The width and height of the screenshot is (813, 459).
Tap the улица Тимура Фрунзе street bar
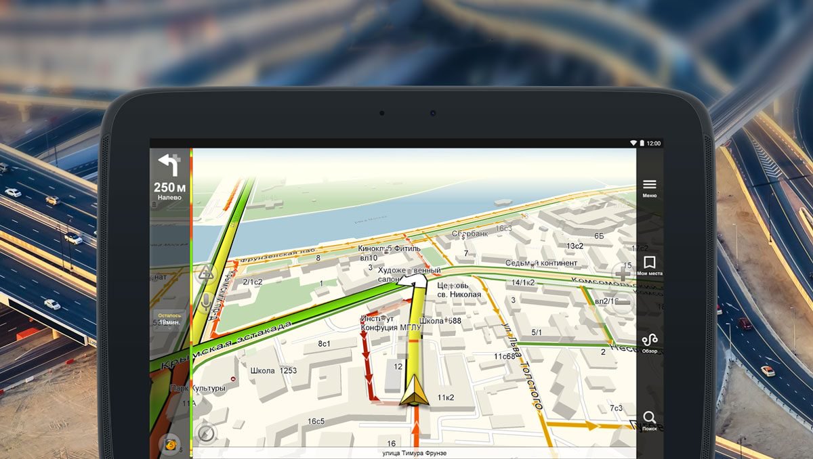414,453
